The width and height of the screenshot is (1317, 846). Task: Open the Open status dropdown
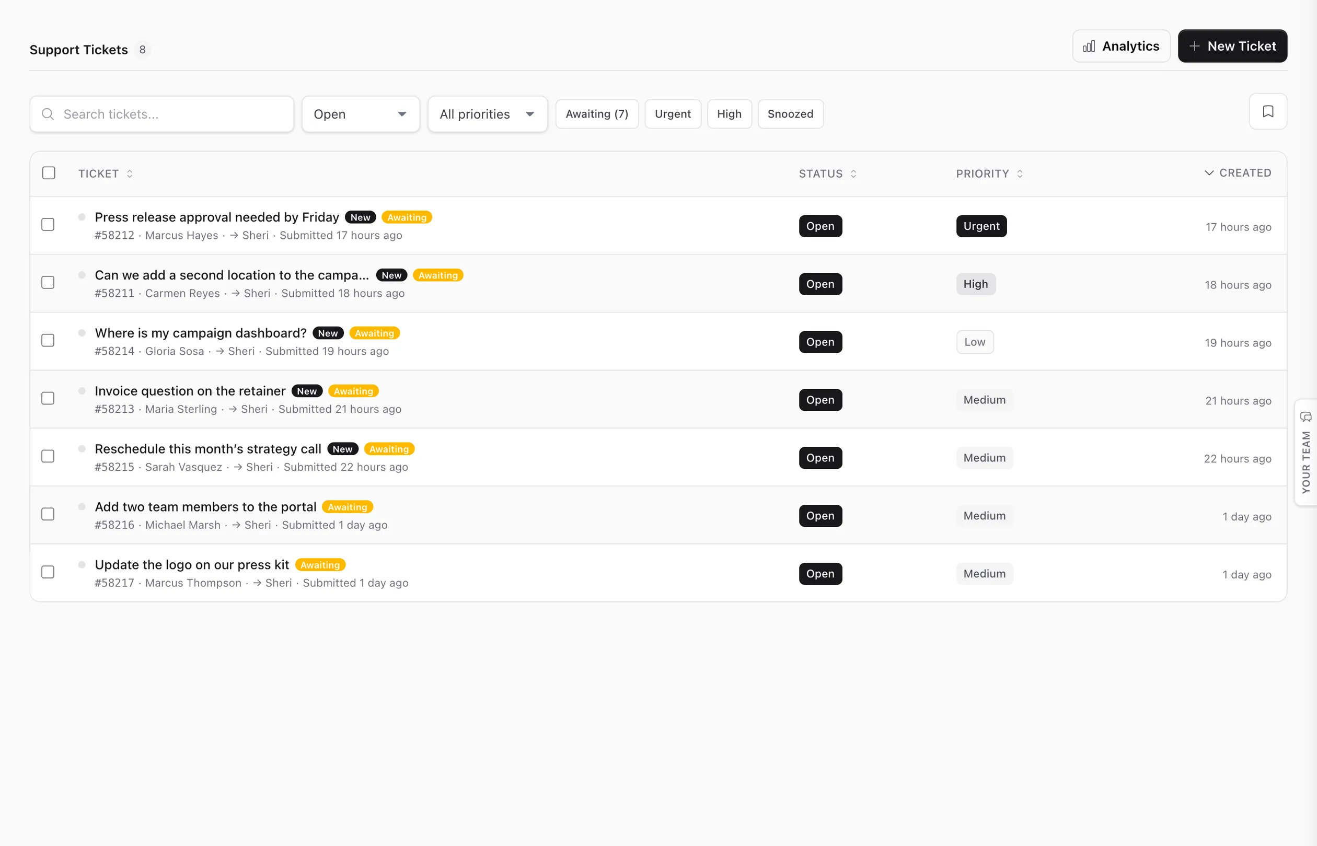[x=361, y=114]
